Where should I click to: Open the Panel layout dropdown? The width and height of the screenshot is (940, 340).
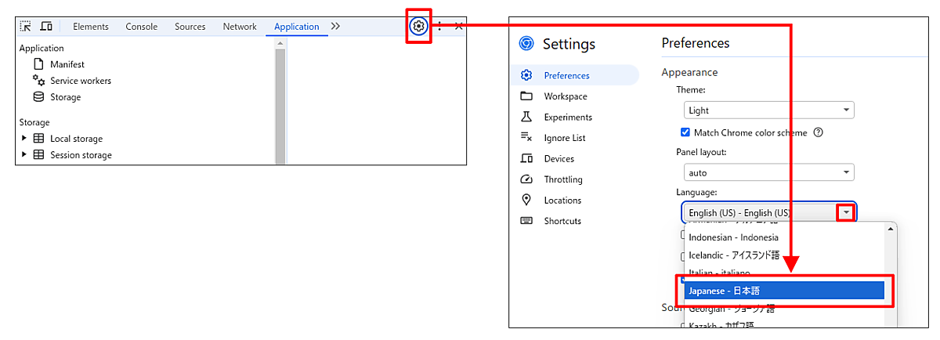(x=768, y=172)
